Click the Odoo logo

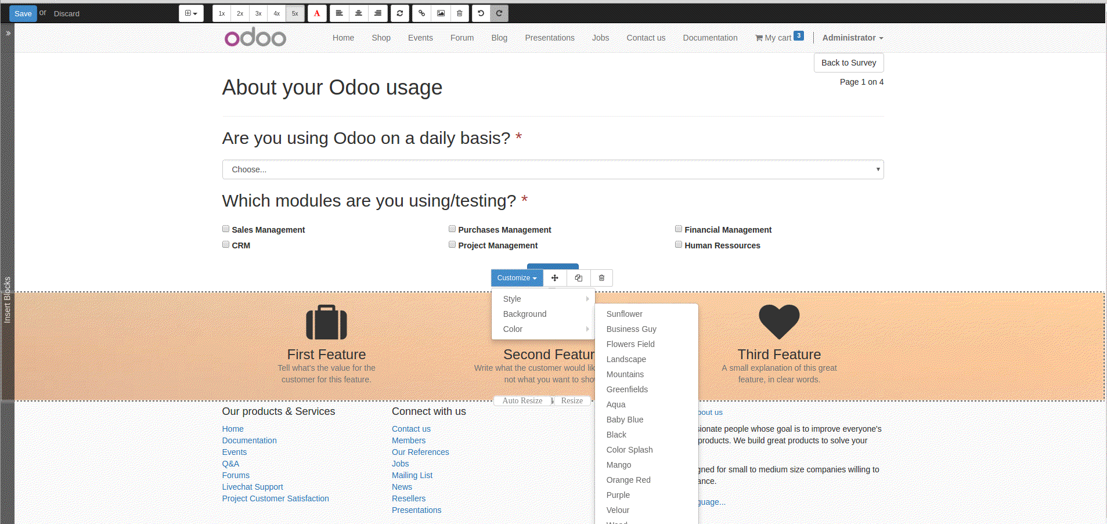[255, 38]
